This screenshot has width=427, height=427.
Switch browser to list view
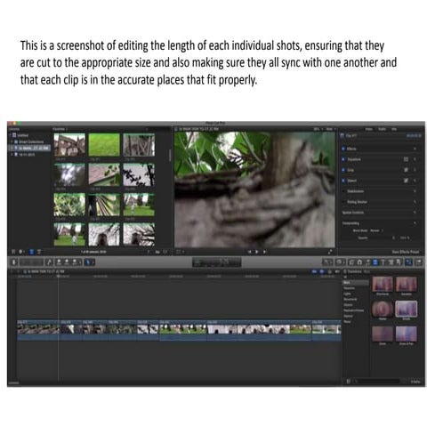pyautogui.click(x=39, y=252)
